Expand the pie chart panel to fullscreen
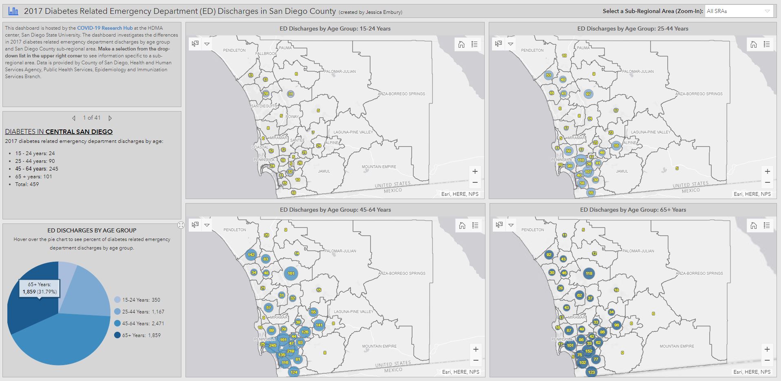 pyautogui.click(x=181, y=225)
